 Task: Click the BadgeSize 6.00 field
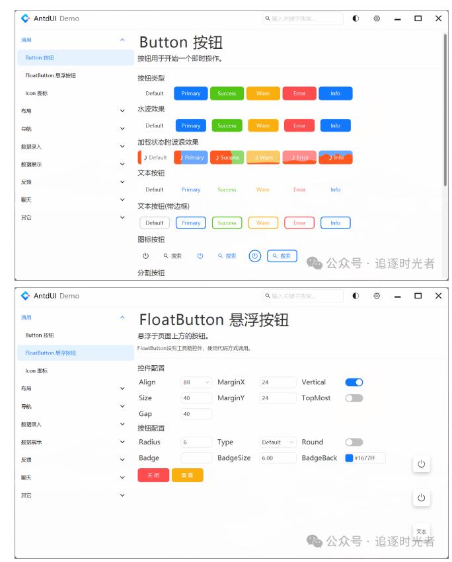278,458
